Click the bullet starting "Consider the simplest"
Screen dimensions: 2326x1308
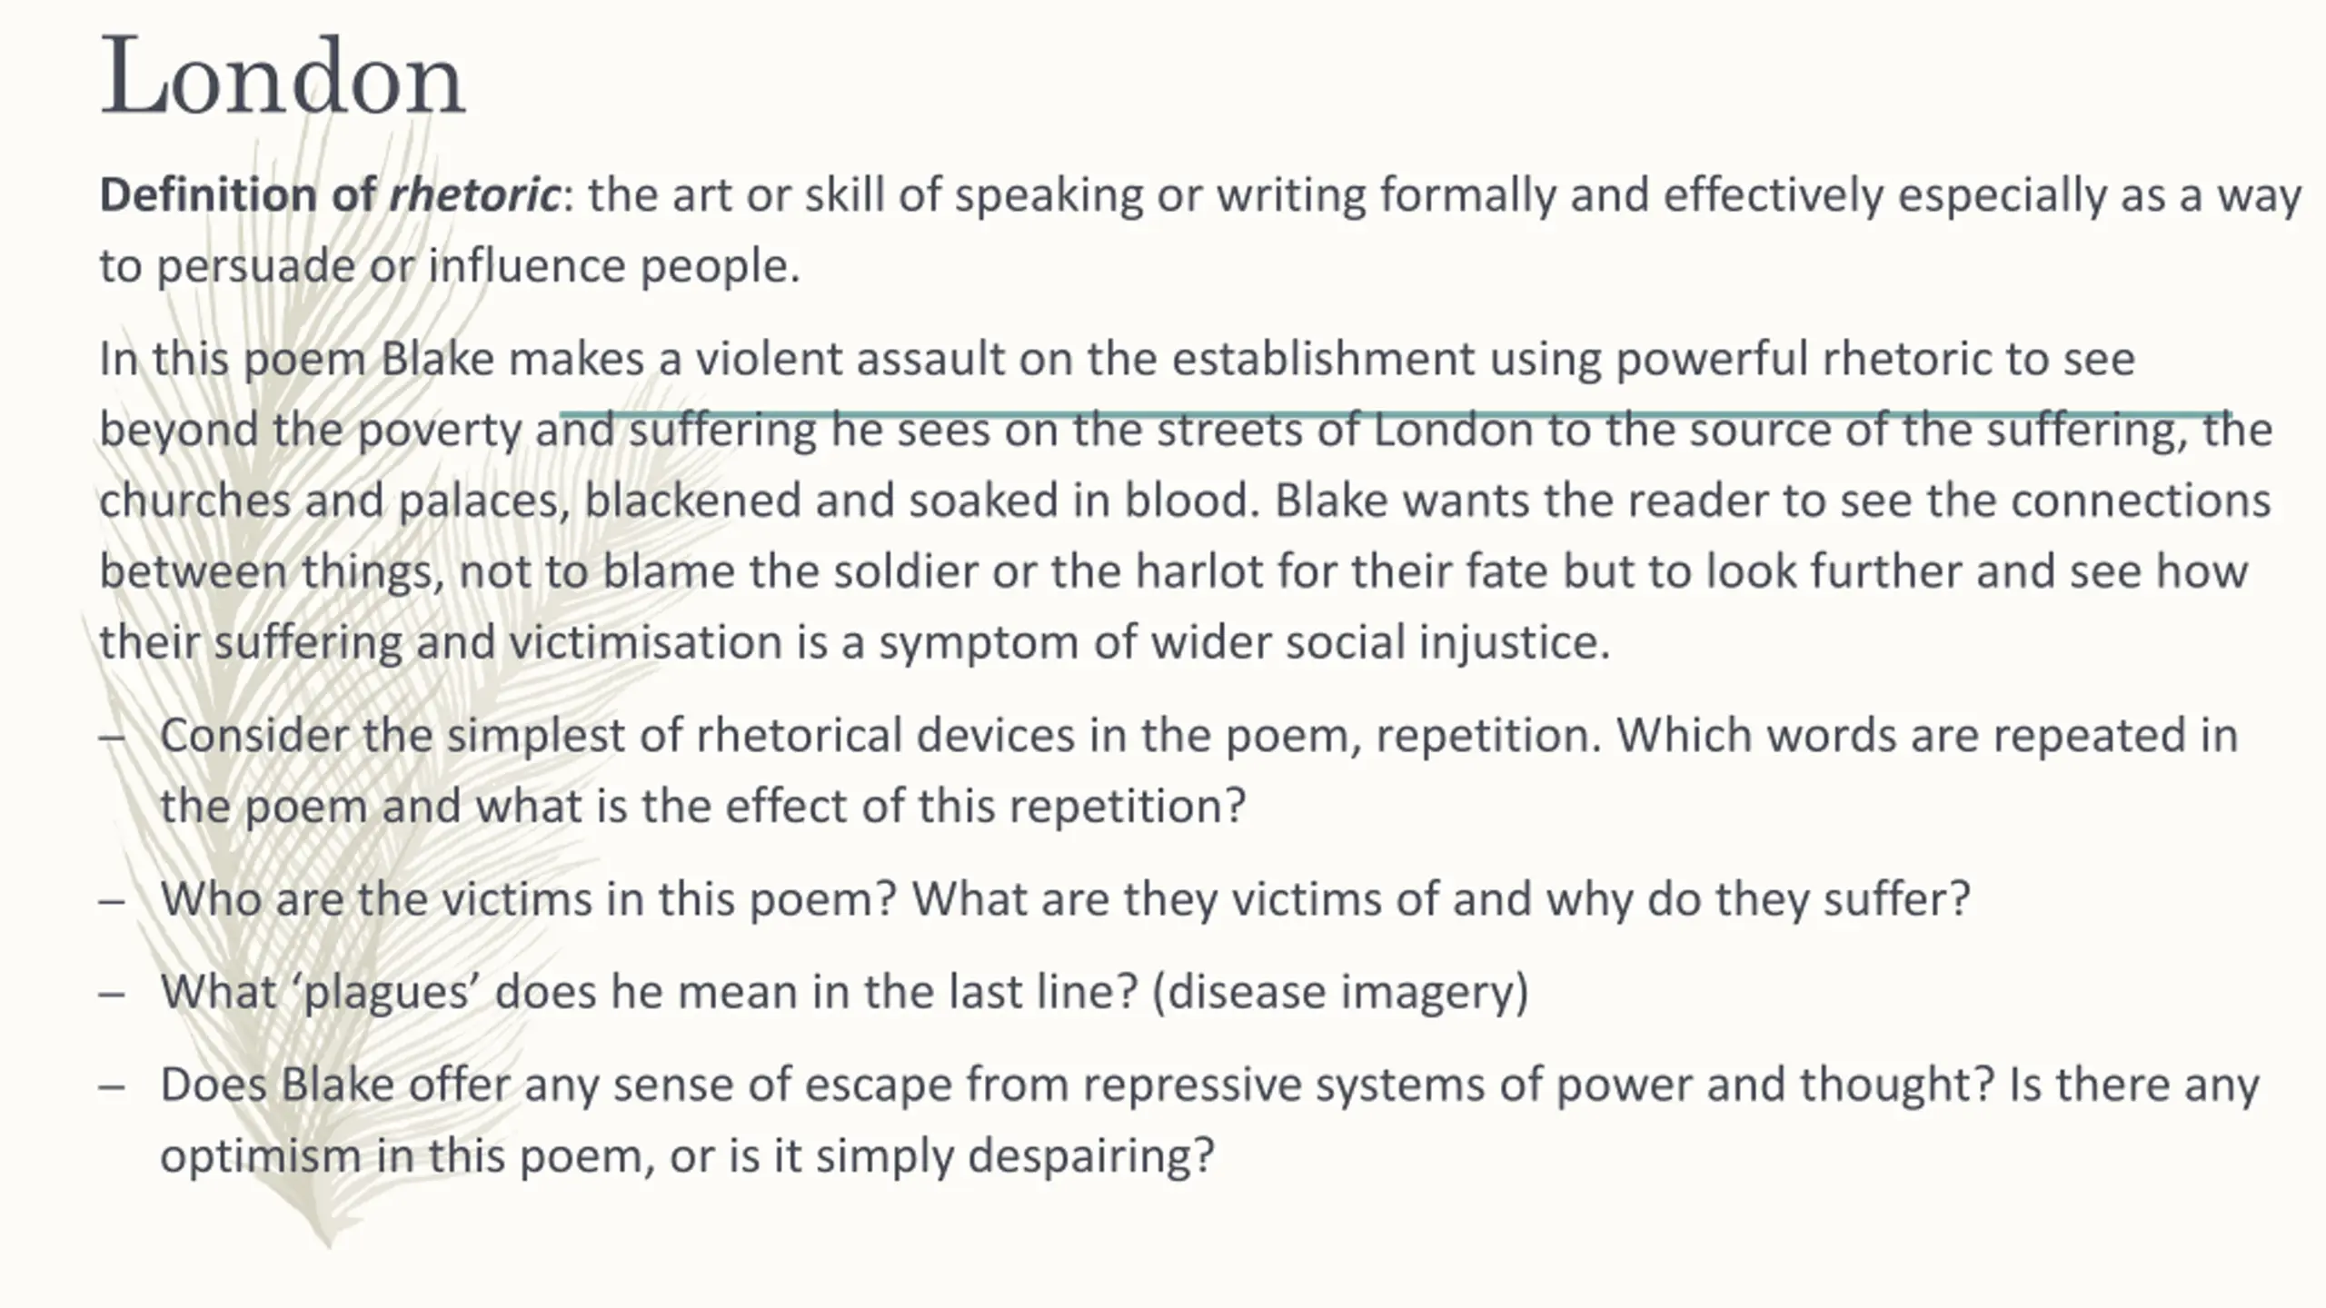(x=1198, y=770)
